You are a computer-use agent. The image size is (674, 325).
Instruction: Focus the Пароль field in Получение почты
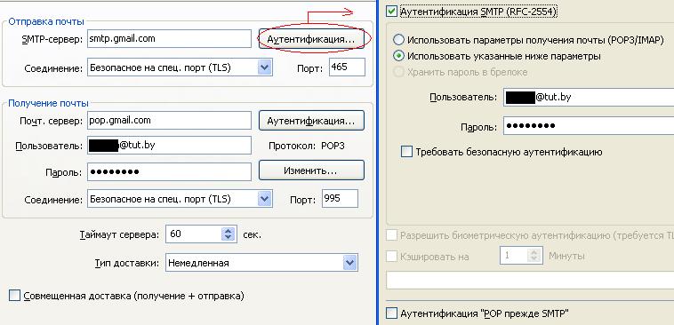tap(169, 171)
